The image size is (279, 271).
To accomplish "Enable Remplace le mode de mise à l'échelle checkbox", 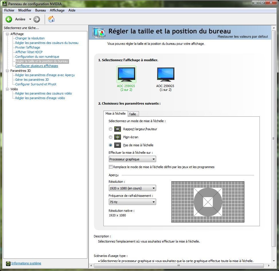I will click(111, 167).
